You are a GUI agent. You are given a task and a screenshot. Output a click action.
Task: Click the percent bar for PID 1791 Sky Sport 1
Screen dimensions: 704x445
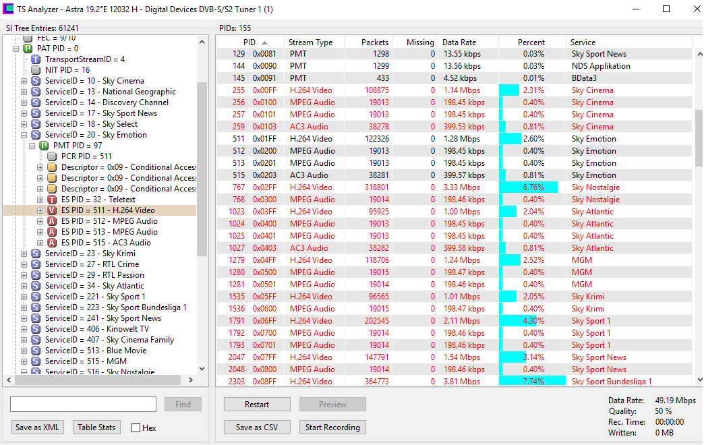(518, 321)
